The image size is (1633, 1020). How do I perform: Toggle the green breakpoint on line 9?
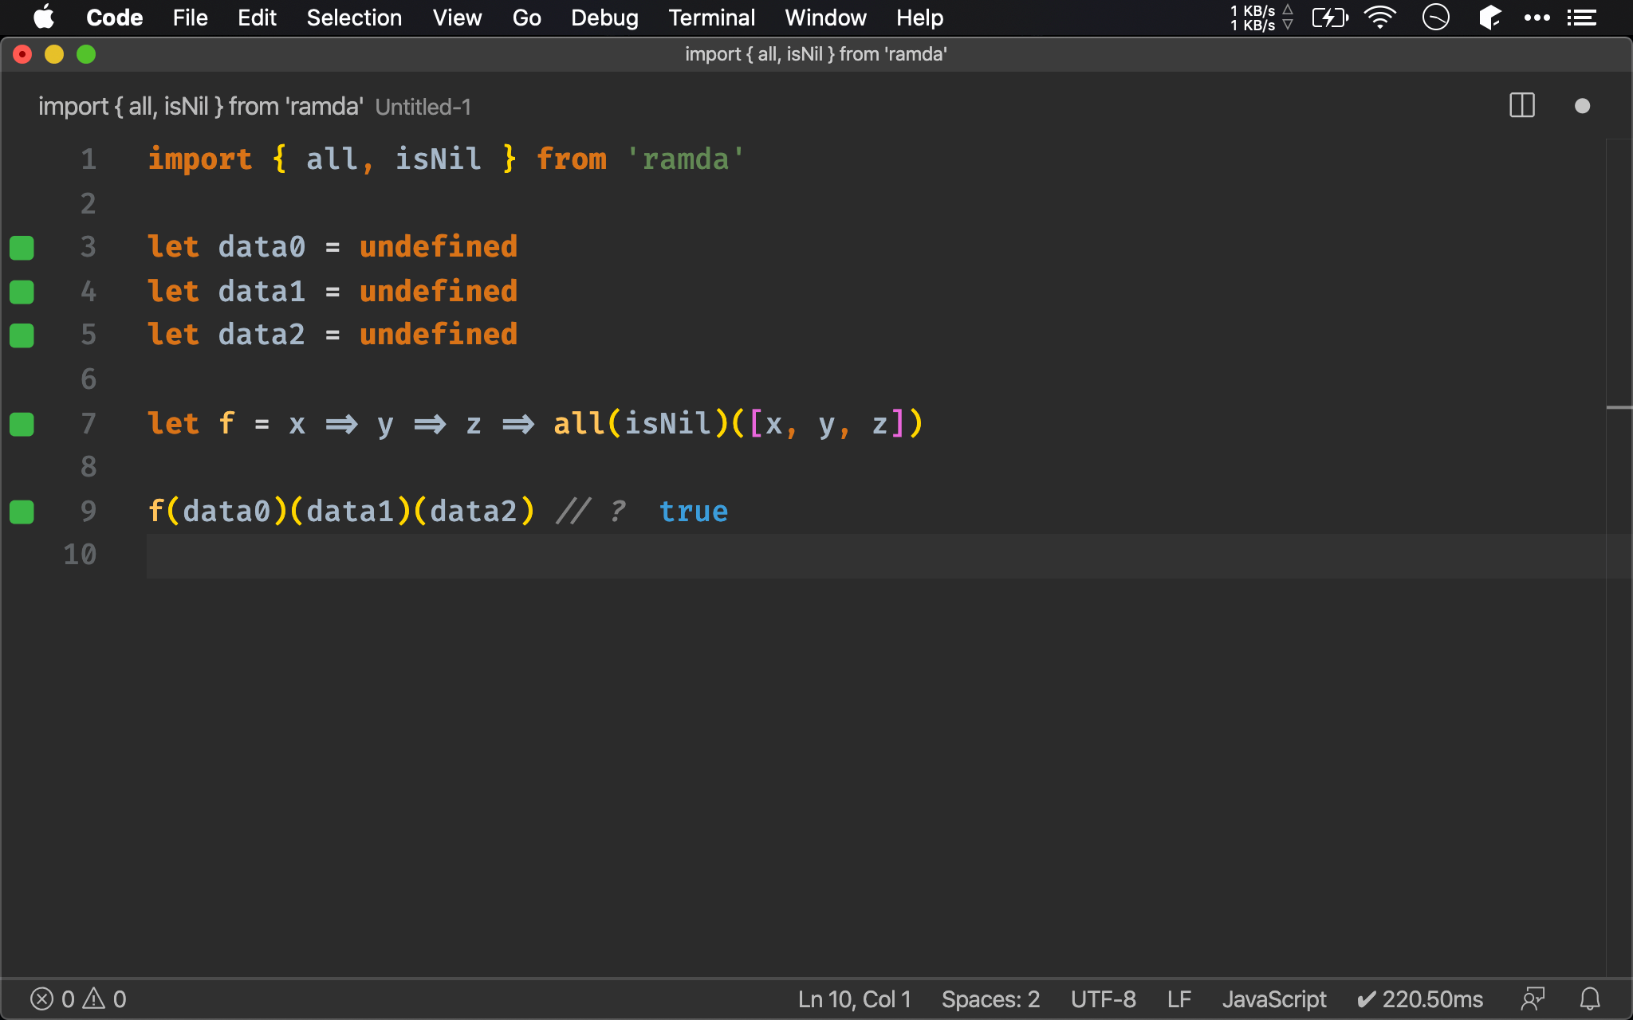(x=22, y=510)
